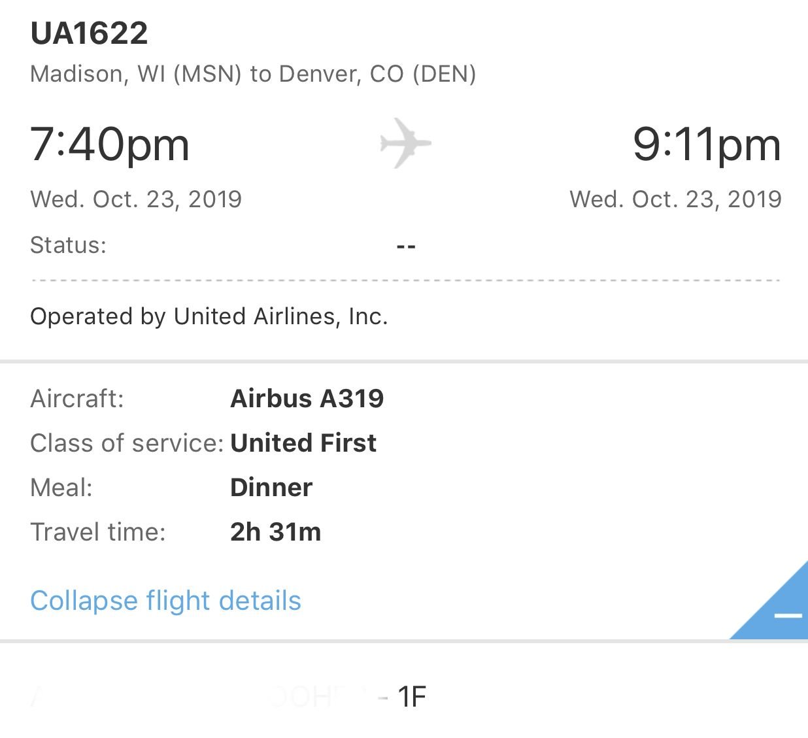The image size is (808, 738).
Task: Click the 7:40pm departure time
Action: [110, 144]
